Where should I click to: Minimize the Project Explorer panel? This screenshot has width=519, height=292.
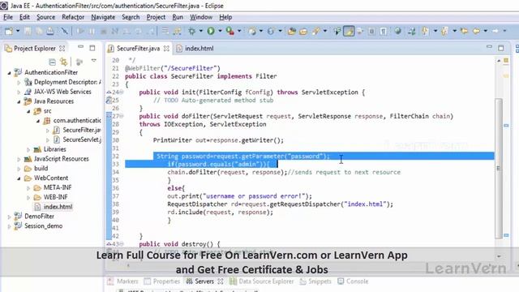[x=80, y=47]
